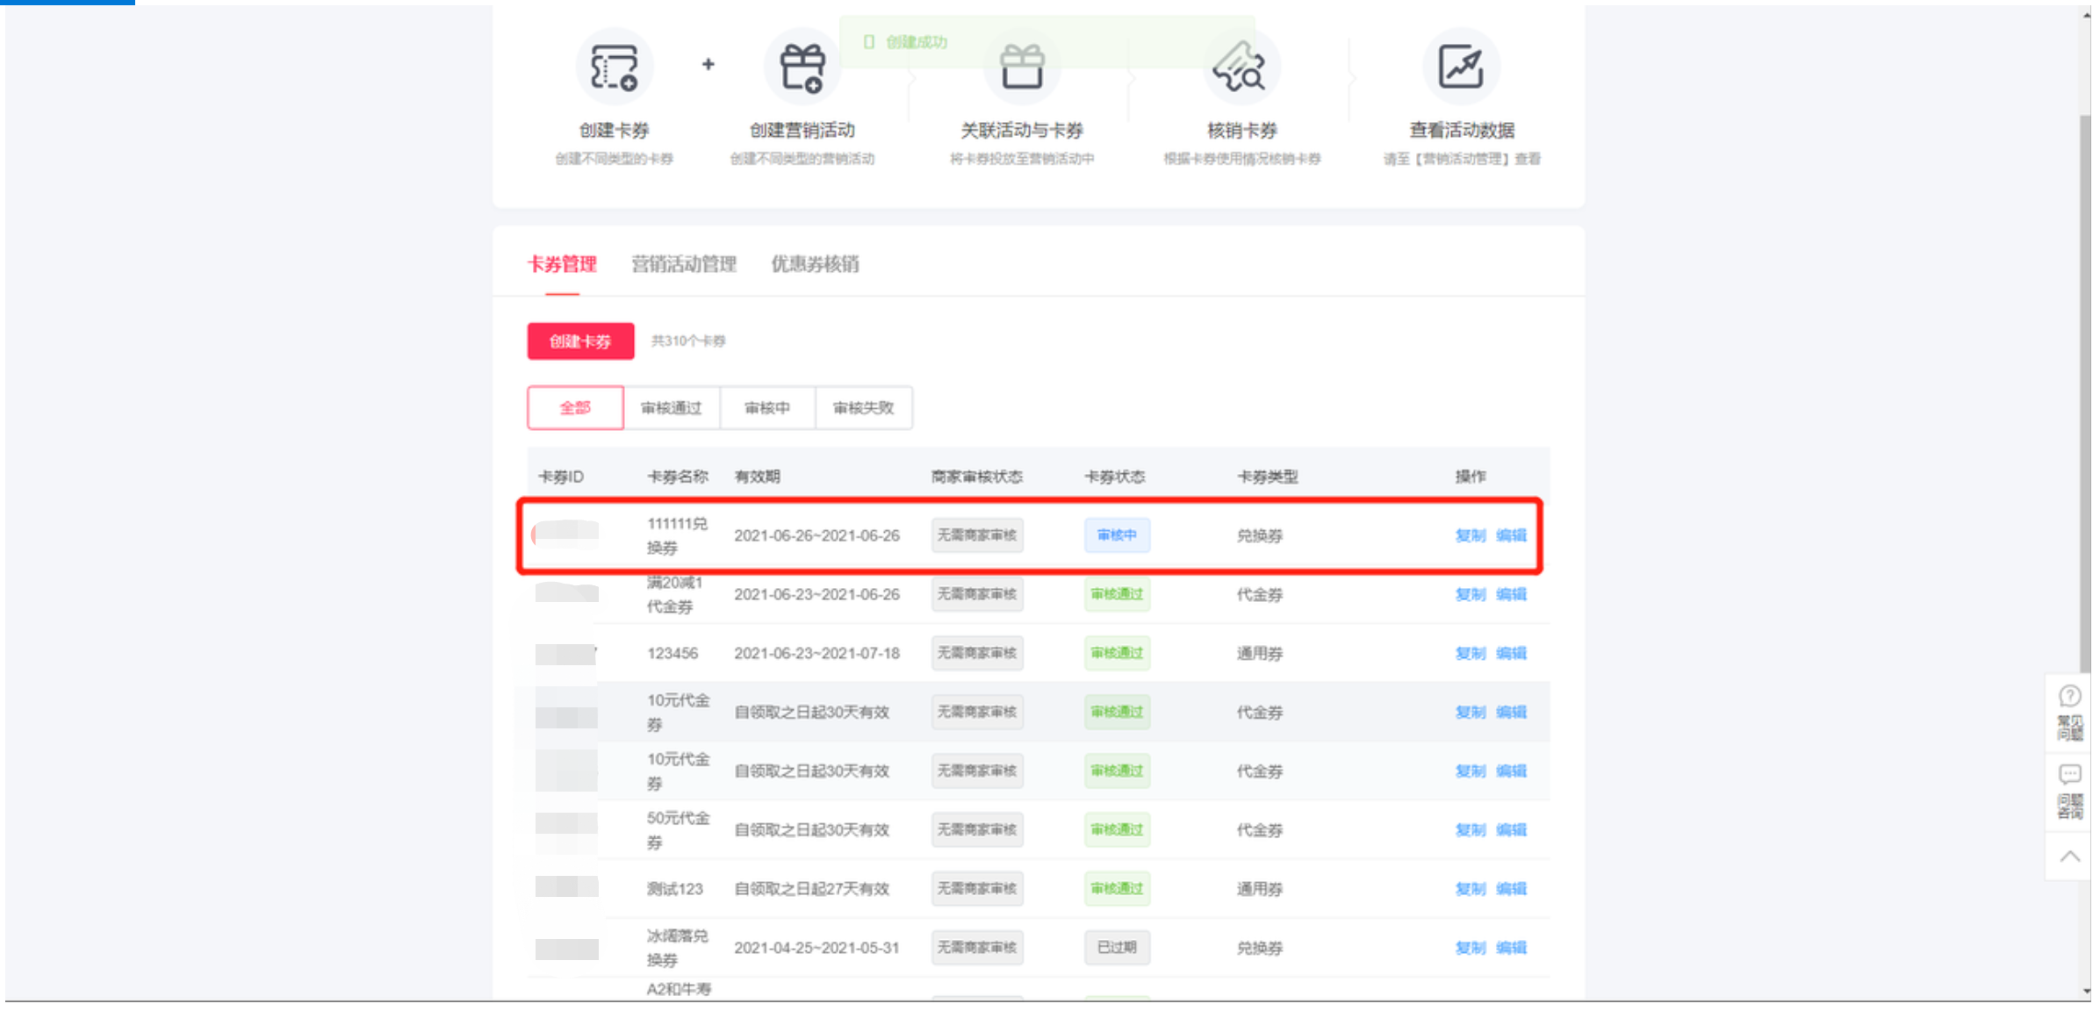Click 复制 for the 满20减1代金券 row

click(1470, 594)
